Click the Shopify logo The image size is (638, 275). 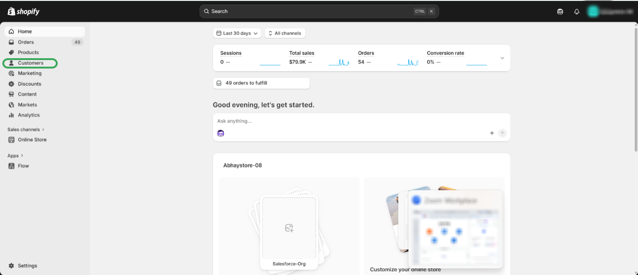coord(24,11)
